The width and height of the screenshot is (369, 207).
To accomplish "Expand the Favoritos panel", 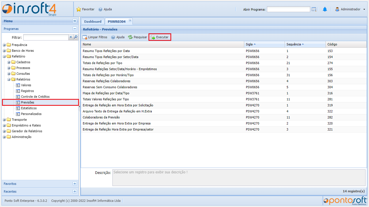I will pyautogui.click(x=75, y=184).
